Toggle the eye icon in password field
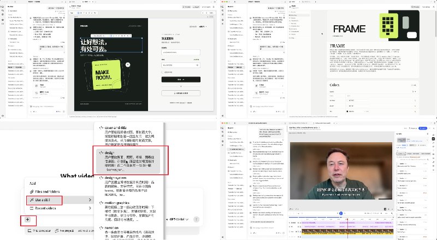Viewport: 437px width, 240px height. tap(197, 65)
